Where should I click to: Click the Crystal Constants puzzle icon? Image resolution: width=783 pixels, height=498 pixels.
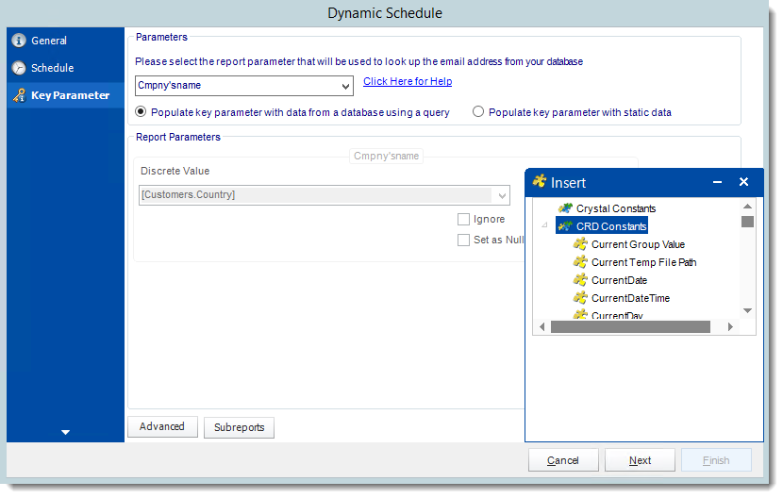[565, 208]
